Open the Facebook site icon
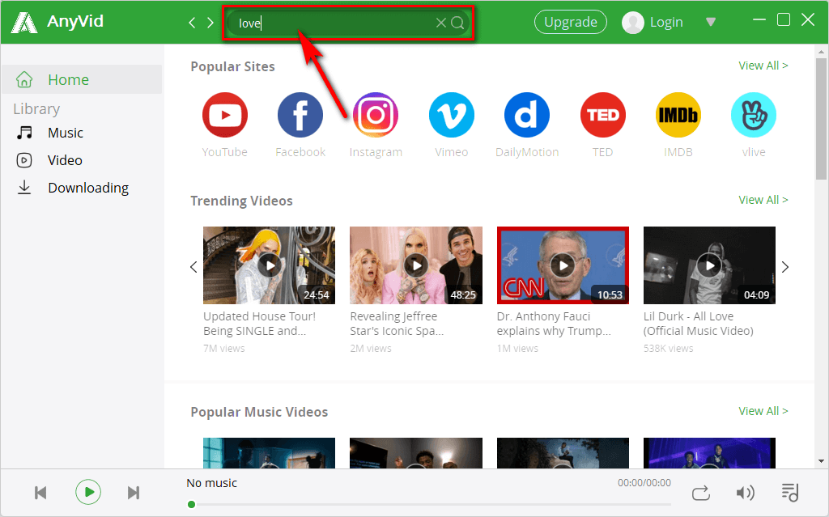 [x=300, y=115]
